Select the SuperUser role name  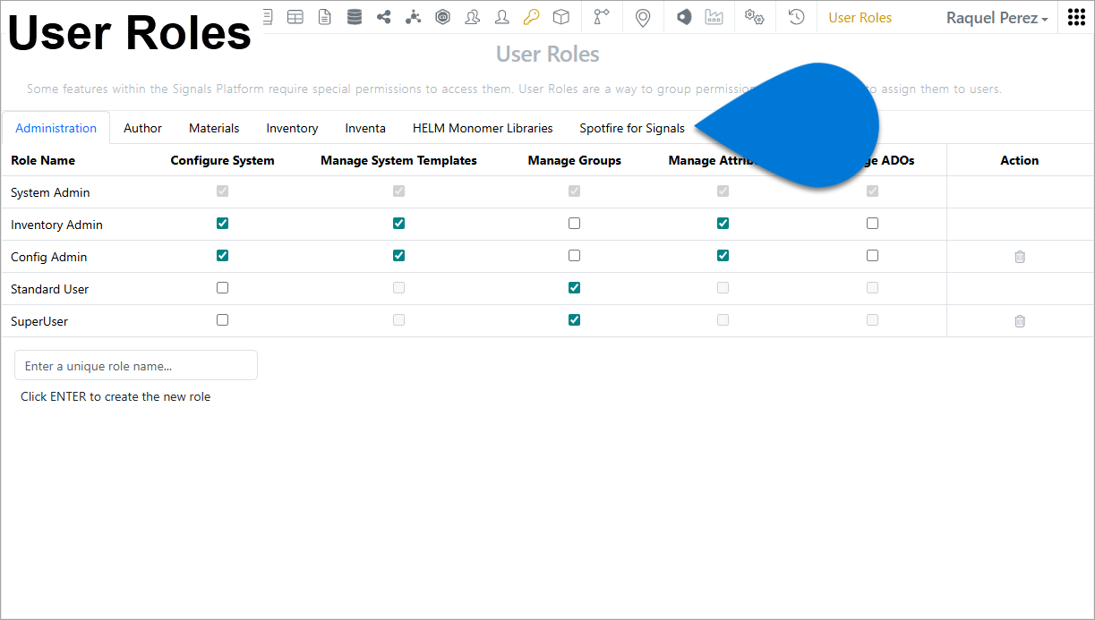coord(39,321)
